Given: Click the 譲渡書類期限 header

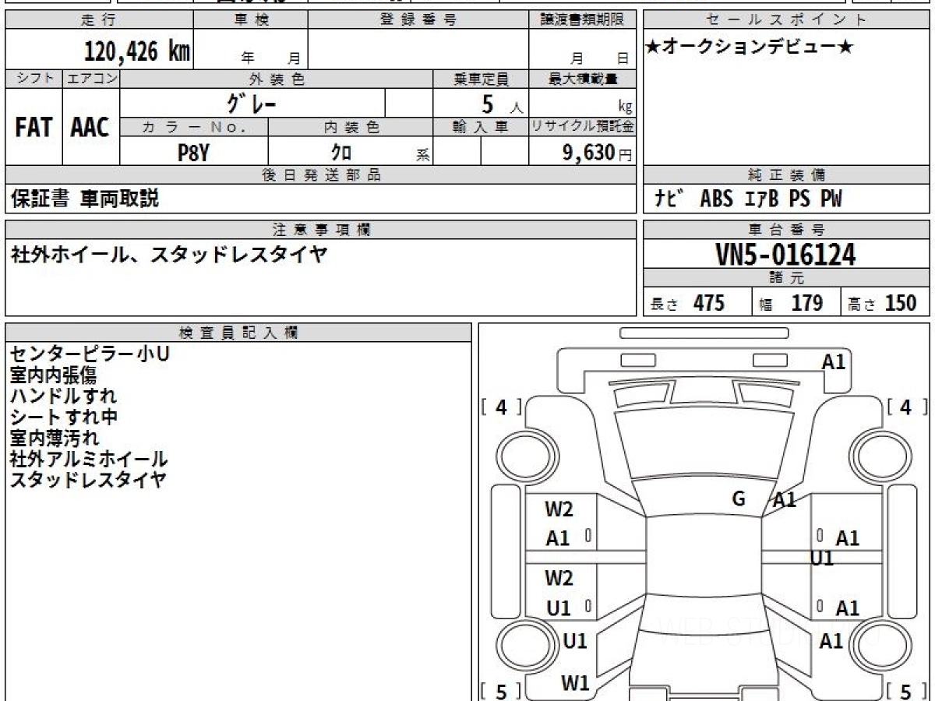Looking at the screenshot, I should coord(582,20).
